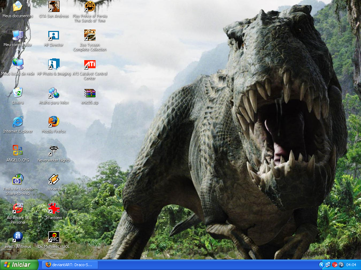Open the avast tray icon

click(x=341, y=265)
